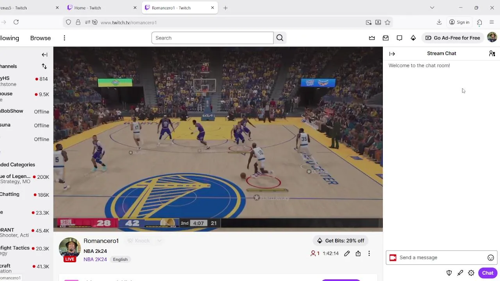
Task: Click Get Bits: 29% off button
Action: coord(340,240)
